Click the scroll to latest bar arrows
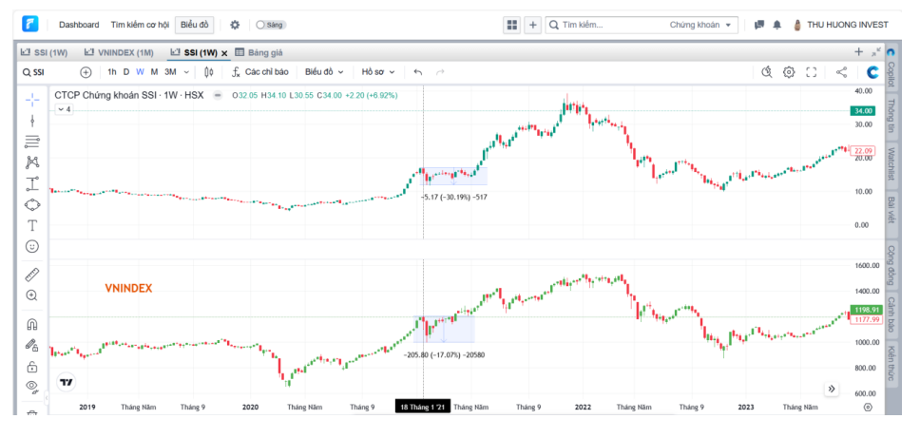The width and height of the screenshot is (920, 438). click(832, 389)
